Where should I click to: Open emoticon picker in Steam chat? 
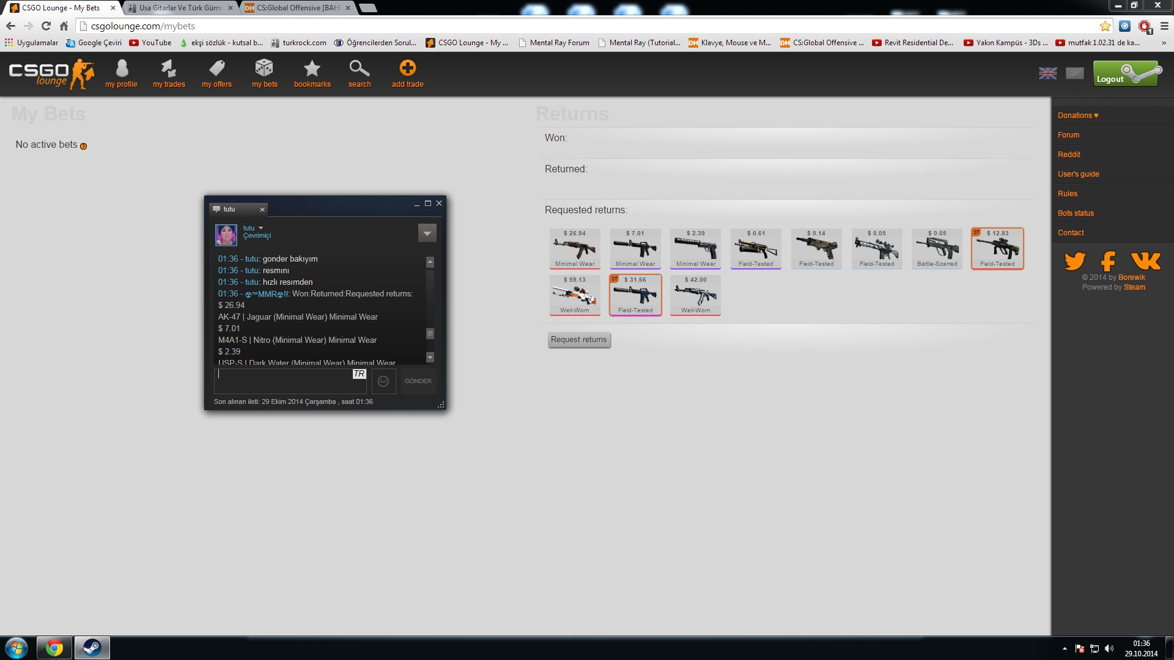point(383,381)
